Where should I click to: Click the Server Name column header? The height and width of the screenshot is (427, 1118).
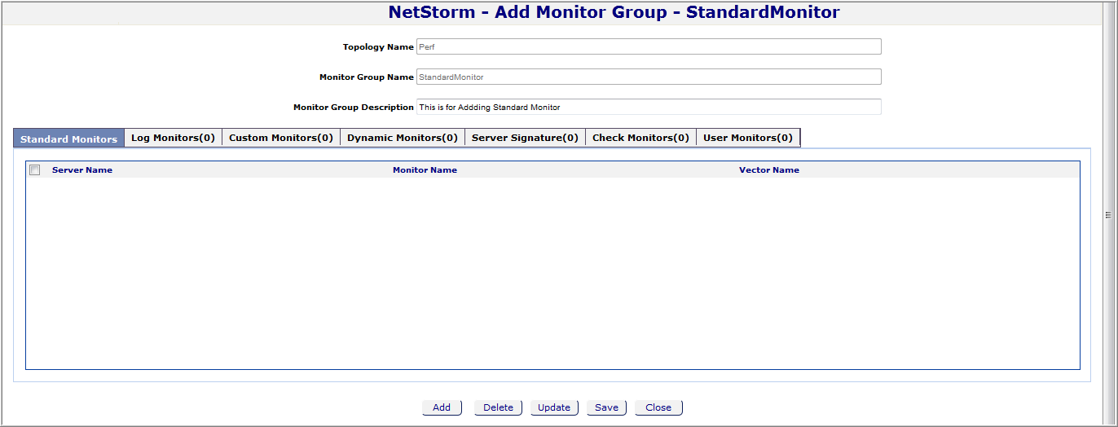point(82,170)
